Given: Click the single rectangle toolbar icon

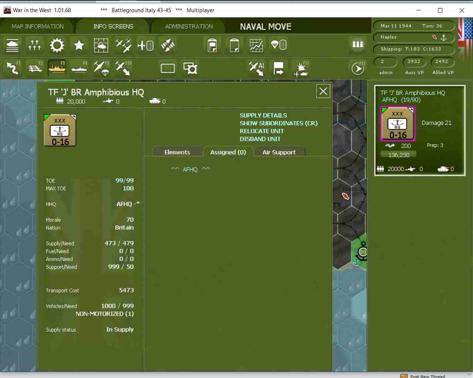Looking at the screenshot, I should click(x=168, y=68).
